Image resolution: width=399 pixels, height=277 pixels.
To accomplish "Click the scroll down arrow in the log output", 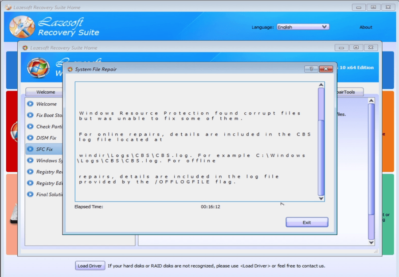I will pos(321,198).
